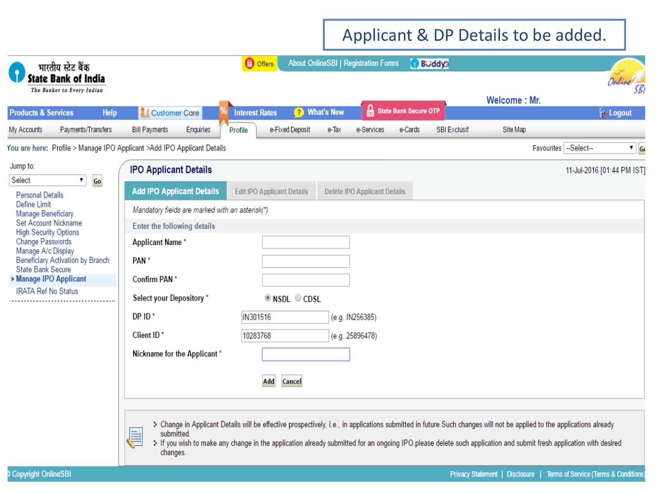This screenshot has height=493, width=658.
Task: Click the Applicant Name field
Action: pyautogui.click(x=306, y=242)
